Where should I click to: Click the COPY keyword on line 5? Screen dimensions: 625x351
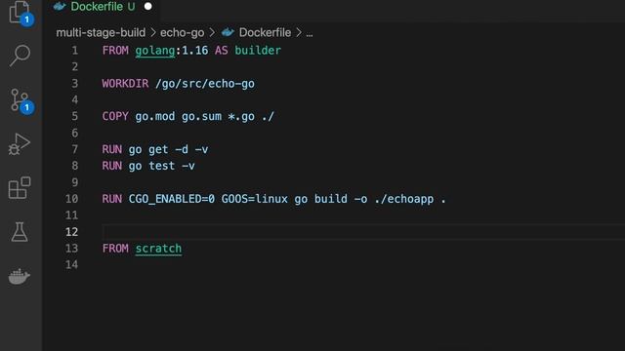tap(115, 117)
